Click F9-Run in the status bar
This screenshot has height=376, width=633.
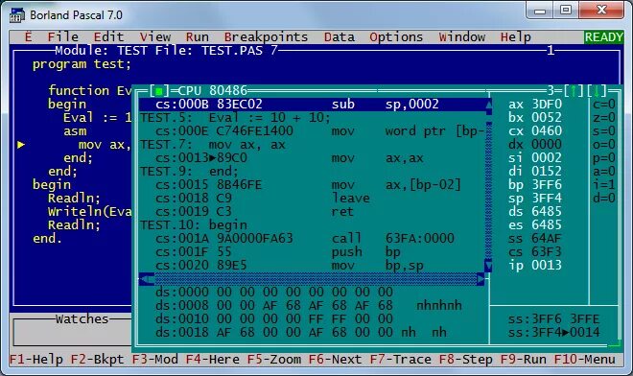tap(524, 360)
